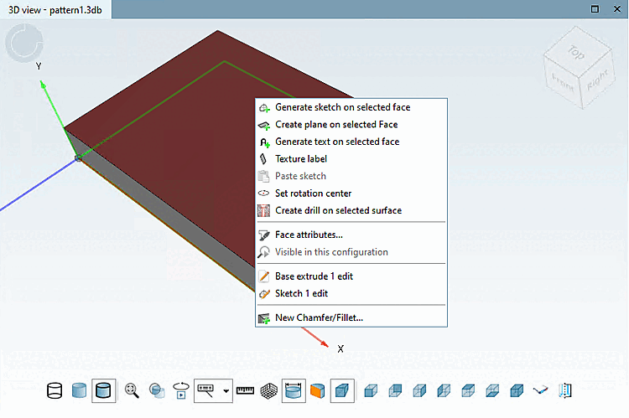
Task: Select the ruler measurement tool
Action: (x=245, y=390)
